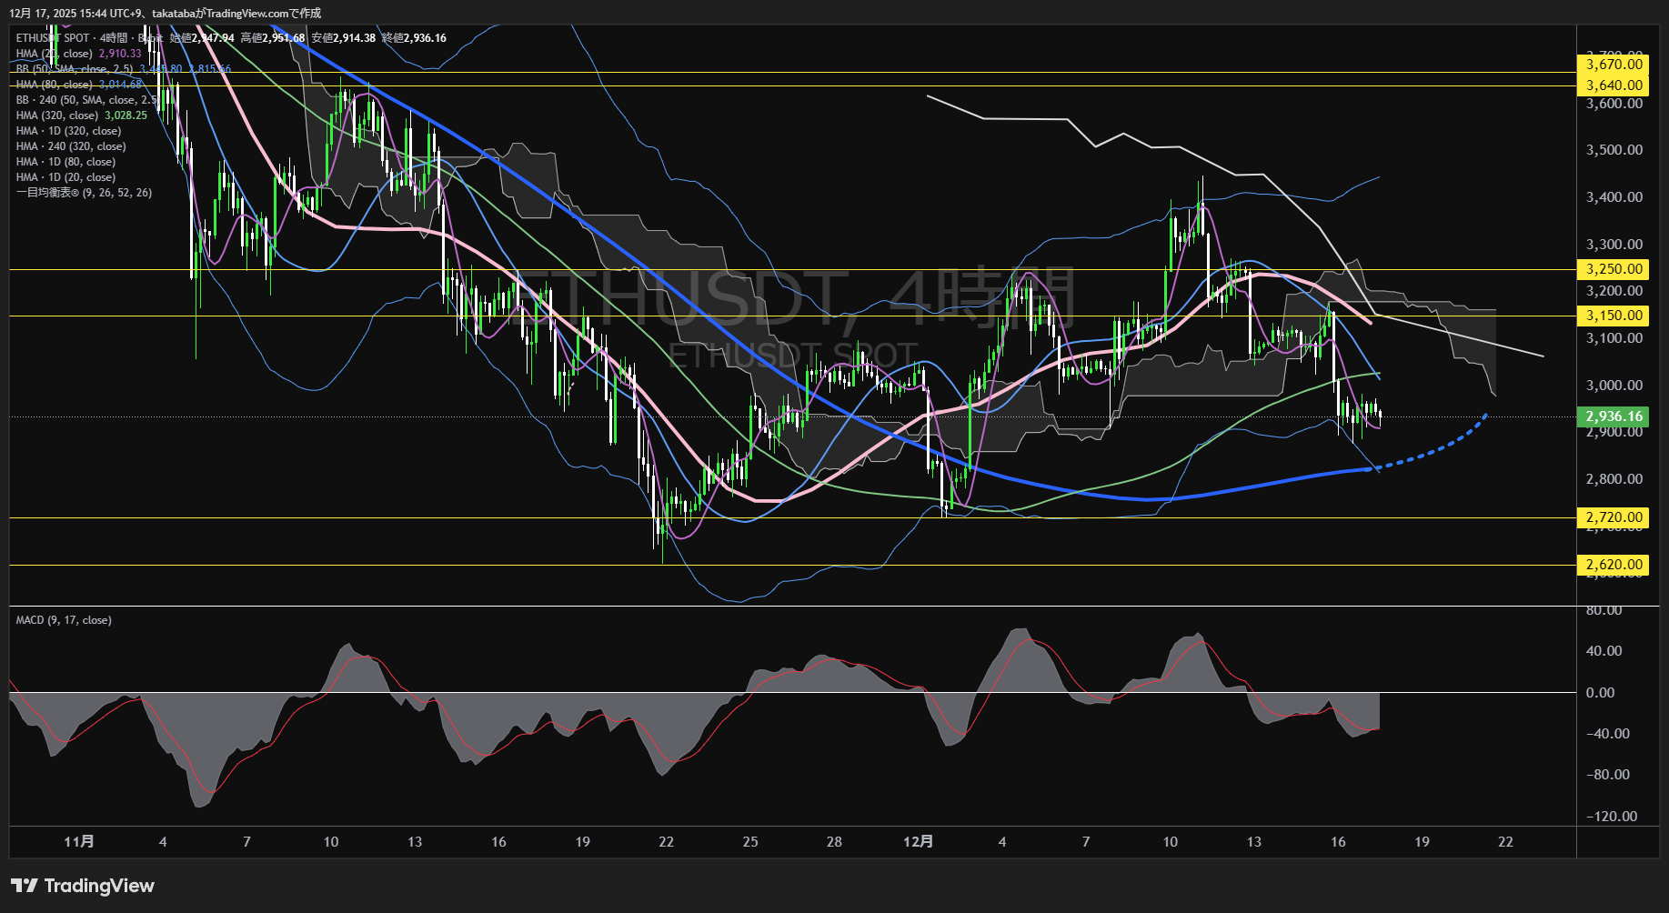The image size is (1669, 913).
Task: Click the HMA 1D (80, close) legend
Action: 65,162
